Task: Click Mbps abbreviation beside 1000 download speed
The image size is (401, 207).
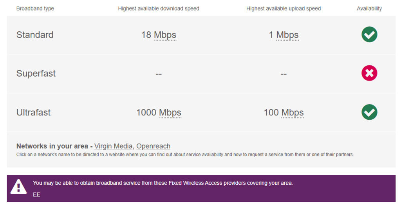Action: (170, 113)
